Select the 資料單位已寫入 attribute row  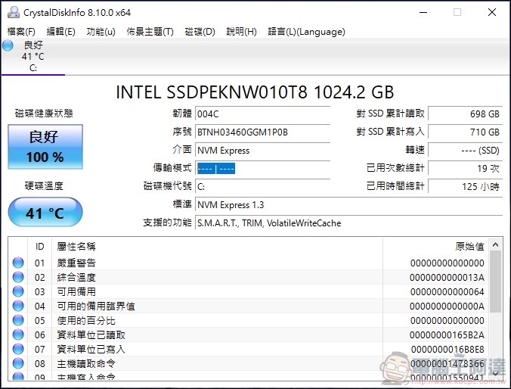pos(249,349)
